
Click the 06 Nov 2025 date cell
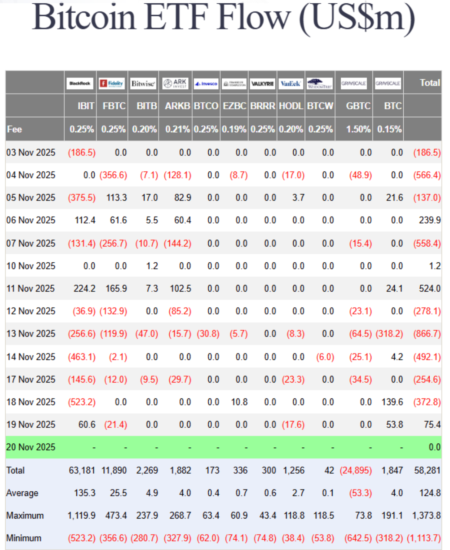31,220
